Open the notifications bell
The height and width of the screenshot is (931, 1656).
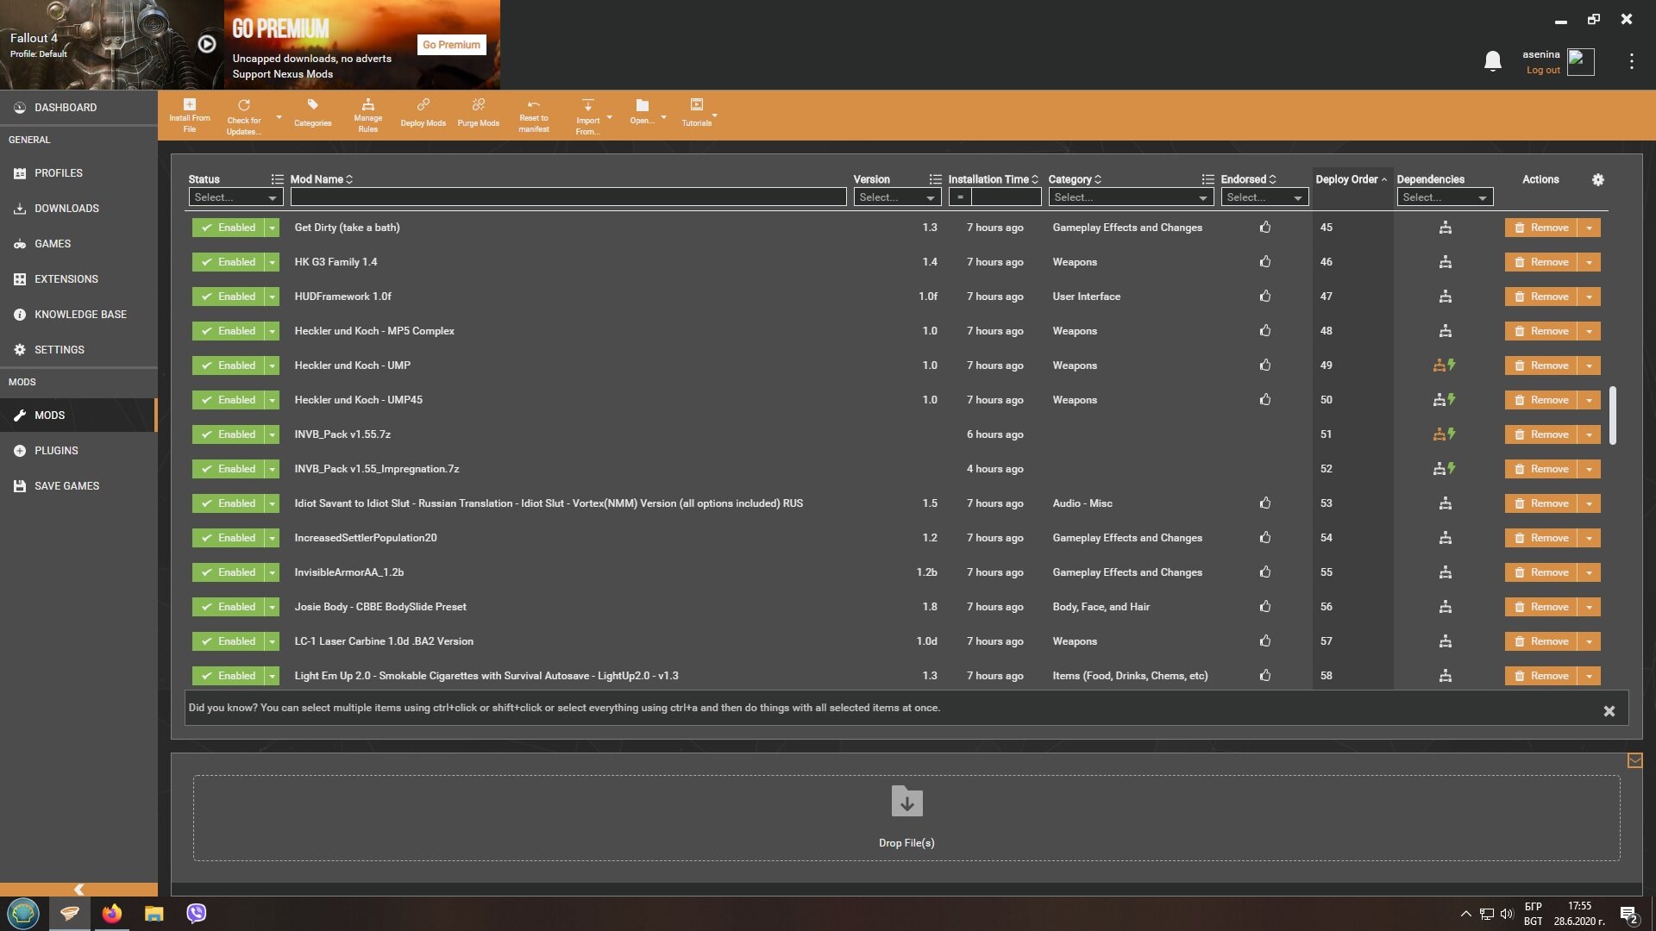[1492, 61]
